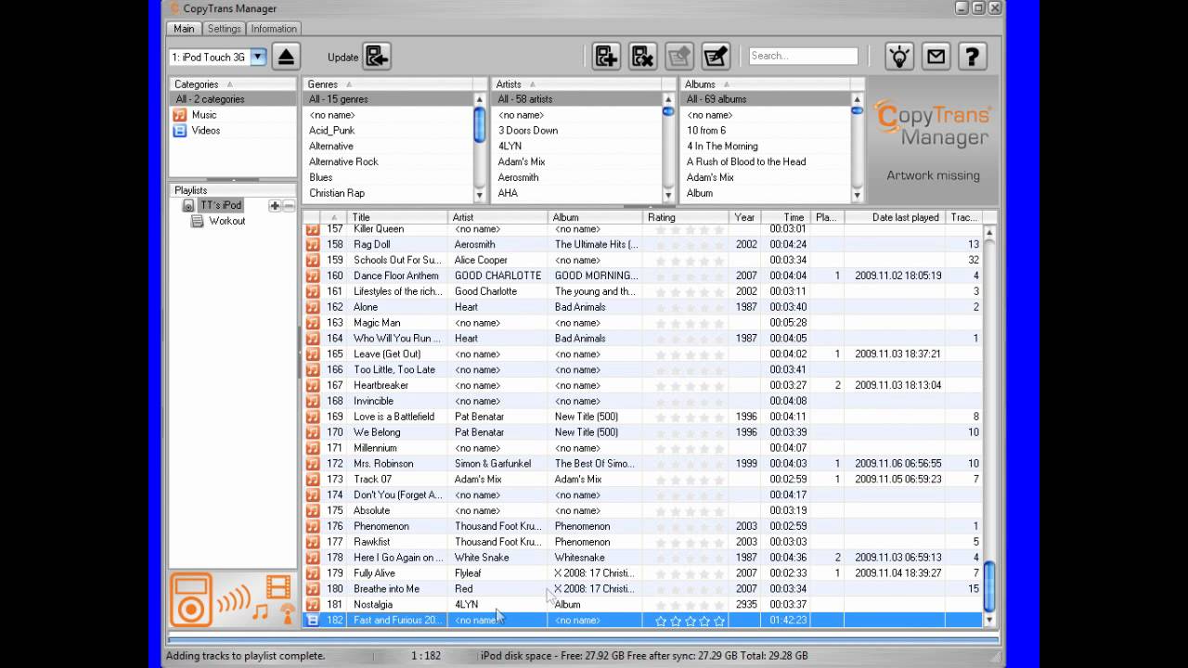Sort tracks by Album column
1188x668 pixels.
pyautogui.click(x=596, y=217)
